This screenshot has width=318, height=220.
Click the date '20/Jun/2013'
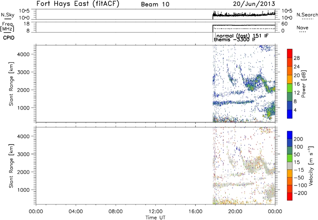pyautogui.click(x=254, y=4)
